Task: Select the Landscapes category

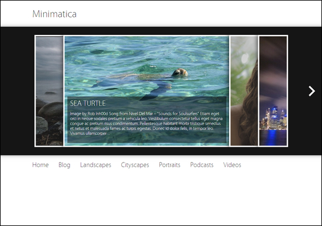Action: [x=96, y=165]
